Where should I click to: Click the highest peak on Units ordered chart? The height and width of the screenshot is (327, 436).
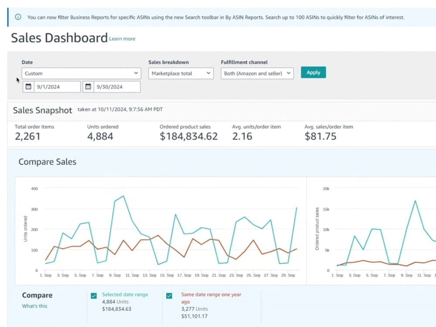tap(124, 196)
